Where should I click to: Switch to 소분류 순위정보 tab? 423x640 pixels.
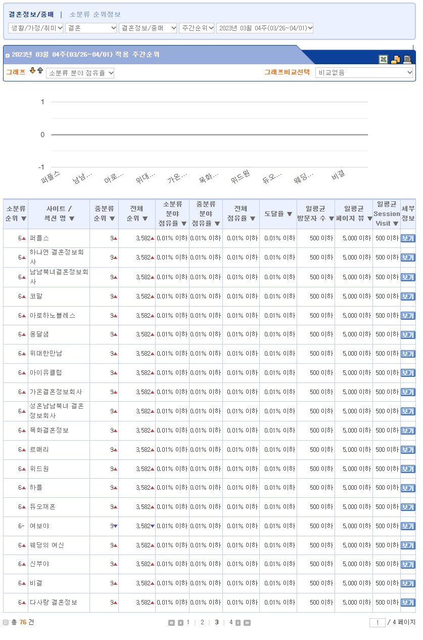(x=95, y=15)
